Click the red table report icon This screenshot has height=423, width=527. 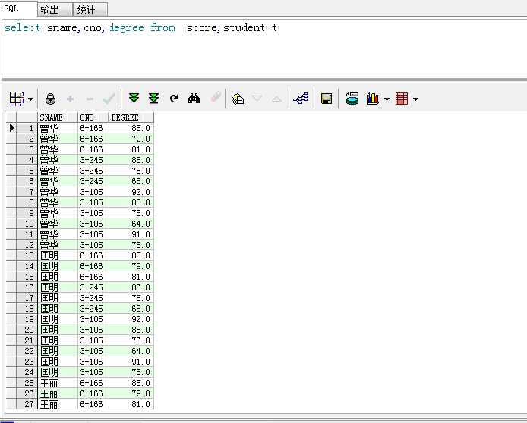click(x=402, y=99)
